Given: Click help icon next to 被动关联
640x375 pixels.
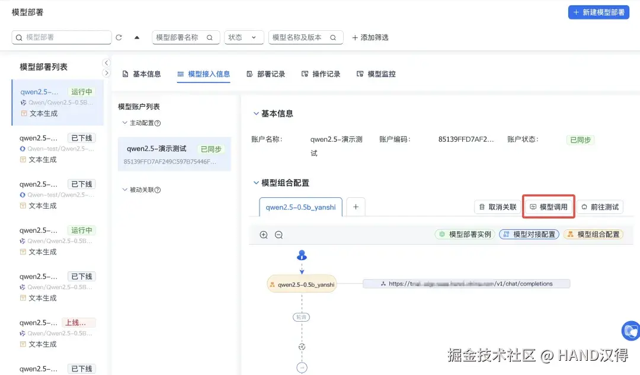Looking at the screenshot, I should tap(158, 190).
